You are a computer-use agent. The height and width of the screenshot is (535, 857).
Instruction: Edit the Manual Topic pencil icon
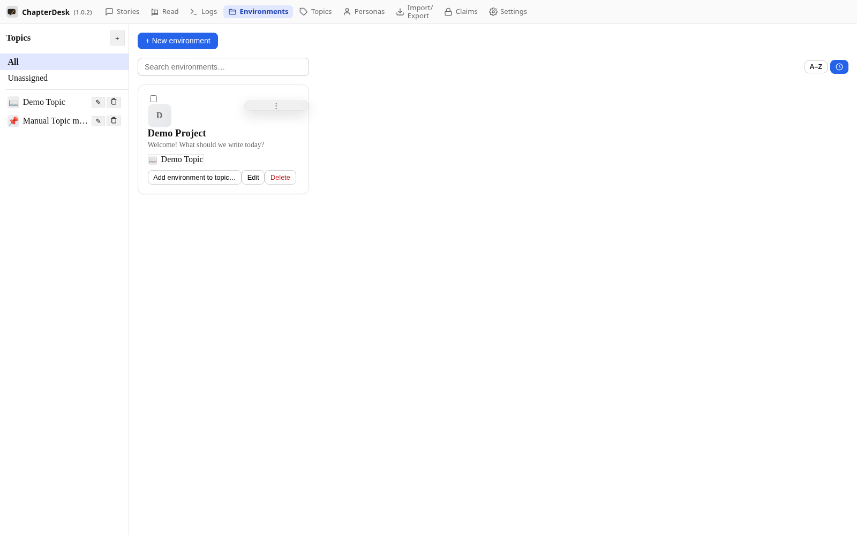(98, 121)
